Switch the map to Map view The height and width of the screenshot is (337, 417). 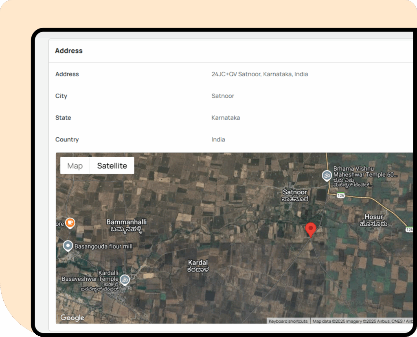[x=75, y=165]
